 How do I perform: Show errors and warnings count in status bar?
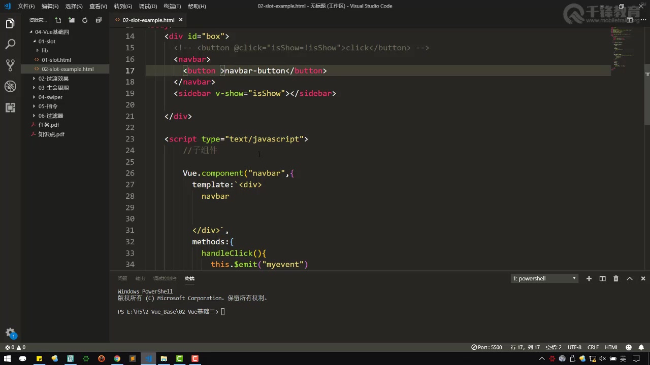pos(15,347)
